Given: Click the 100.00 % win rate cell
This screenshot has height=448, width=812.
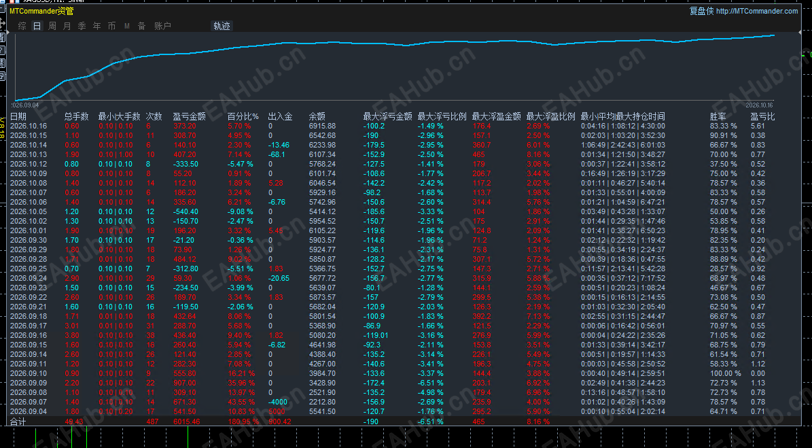Looking at the screenshot, I should (726, 374).
